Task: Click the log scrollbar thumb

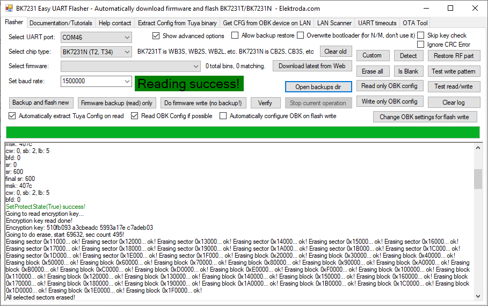Action: (478, 179)
